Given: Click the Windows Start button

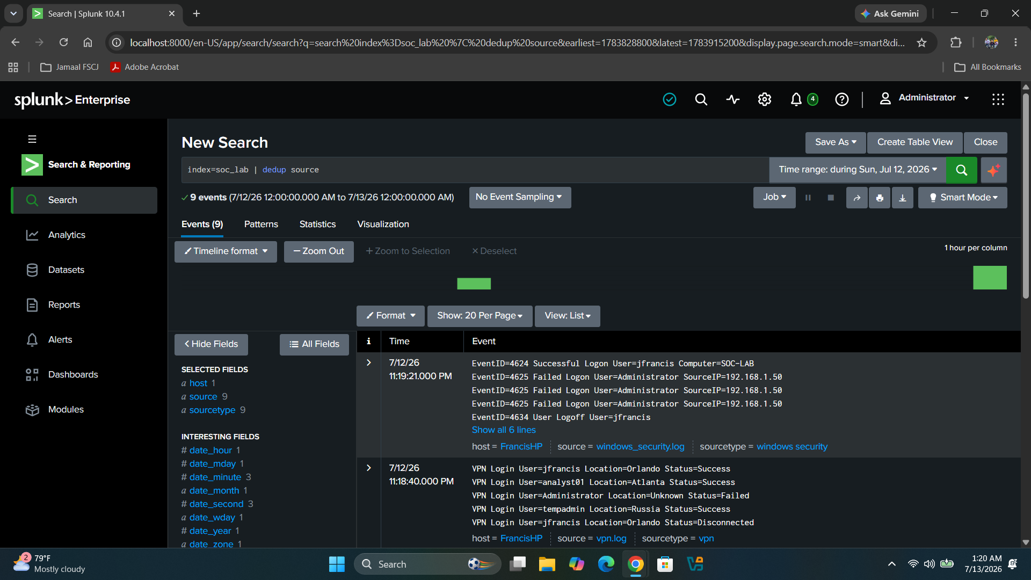Looking at the screenshot, I should click(x=337, y=564).
